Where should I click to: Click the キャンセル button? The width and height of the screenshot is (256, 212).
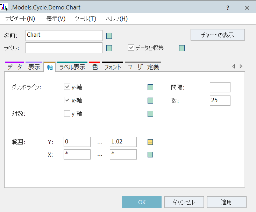pos(184,202)
